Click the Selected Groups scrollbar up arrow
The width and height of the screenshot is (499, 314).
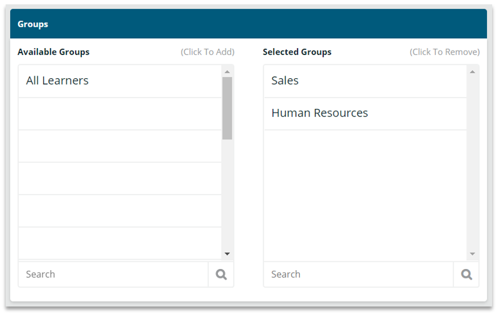pos(473,72)
